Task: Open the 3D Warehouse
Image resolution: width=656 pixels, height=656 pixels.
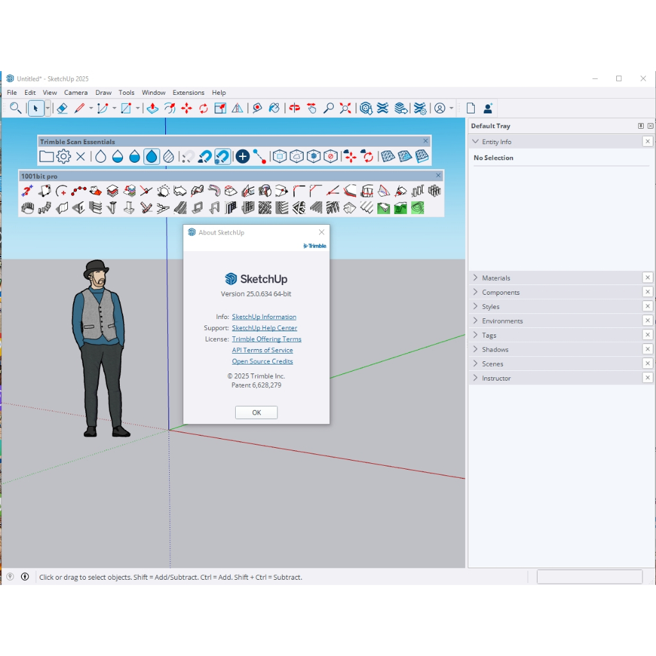Action: pyautogui.click(x=366, y=108)
